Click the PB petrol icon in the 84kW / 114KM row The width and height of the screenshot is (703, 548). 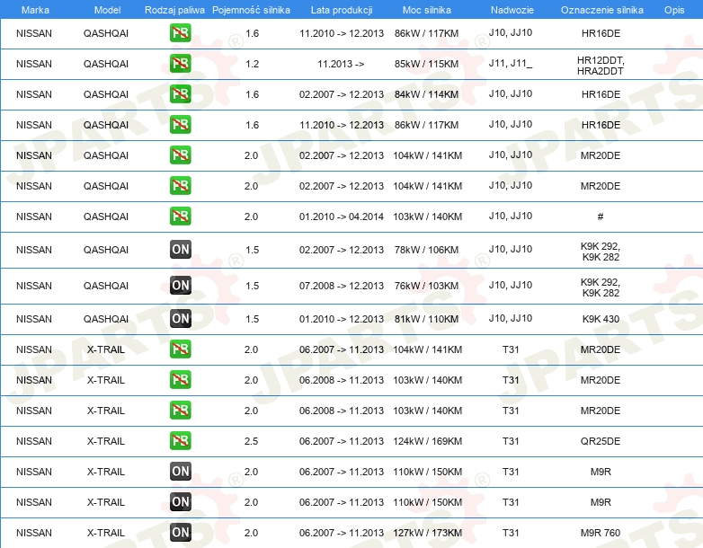click(x=180, y=94)
